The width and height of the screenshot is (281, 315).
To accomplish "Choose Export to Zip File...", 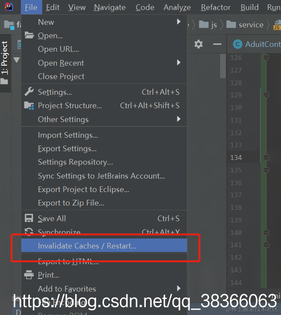I will pos(104,203).
